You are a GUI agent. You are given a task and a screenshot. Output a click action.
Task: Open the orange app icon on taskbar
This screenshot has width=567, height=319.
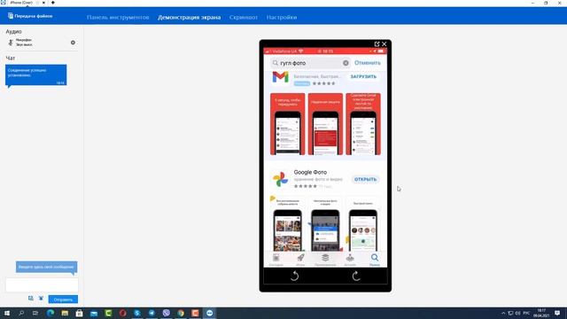coord(195,313)
